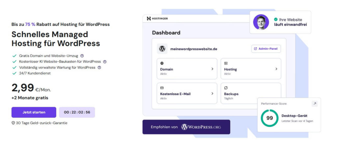The width and height of the screenshot is (337, 152).
Task: Click the Empfohlen von WordPress.org banner
Action: pos(186,127)
